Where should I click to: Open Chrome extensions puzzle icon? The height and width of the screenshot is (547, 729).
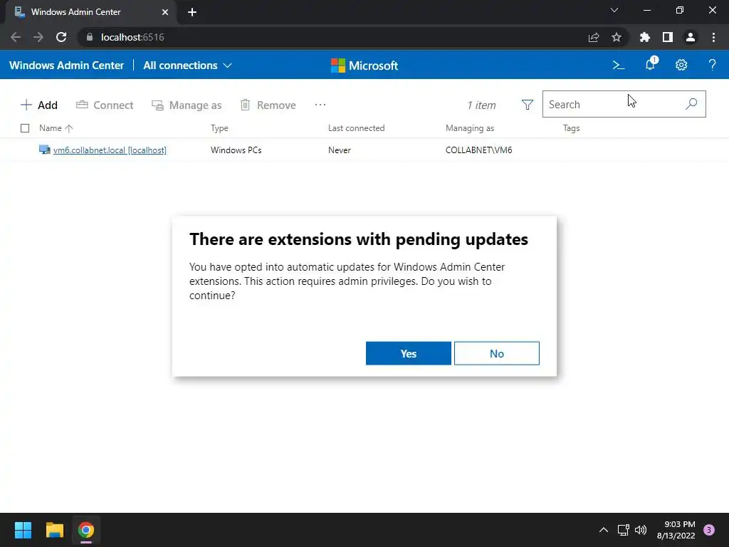(x=645, y=37)
